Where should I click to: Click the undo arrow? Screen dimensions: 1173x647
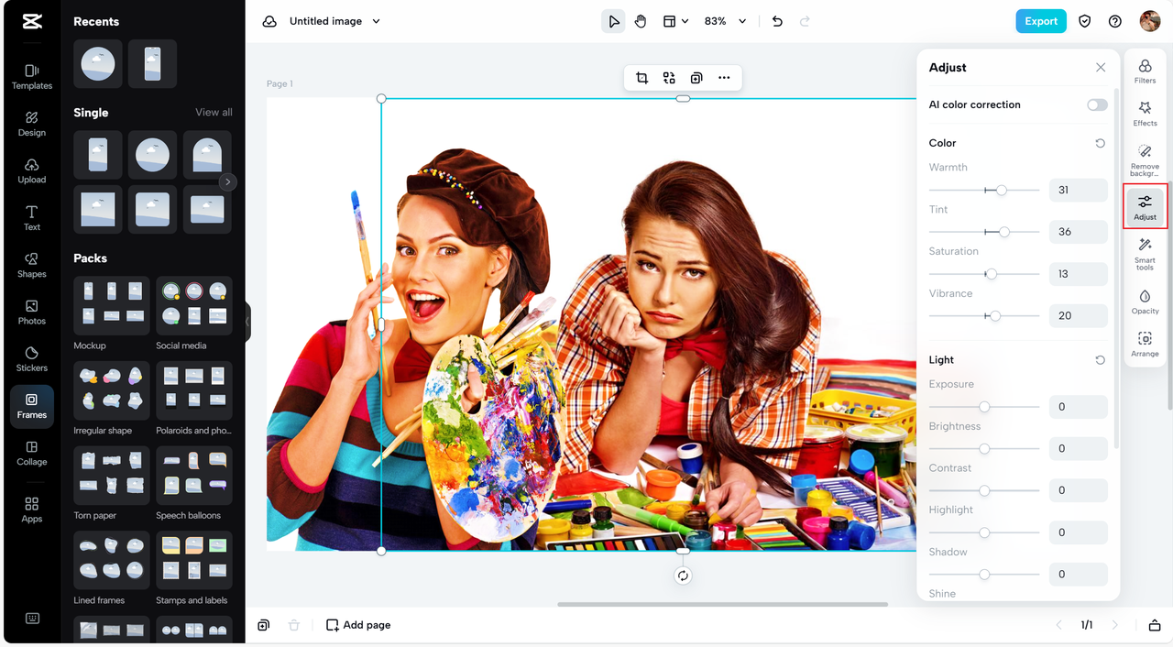(x=777, y=21)
